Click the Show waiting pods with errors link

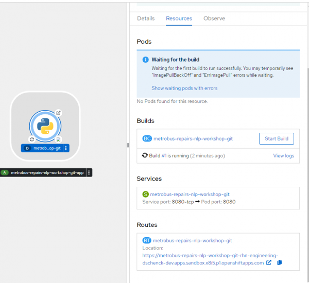coord(184,89)
